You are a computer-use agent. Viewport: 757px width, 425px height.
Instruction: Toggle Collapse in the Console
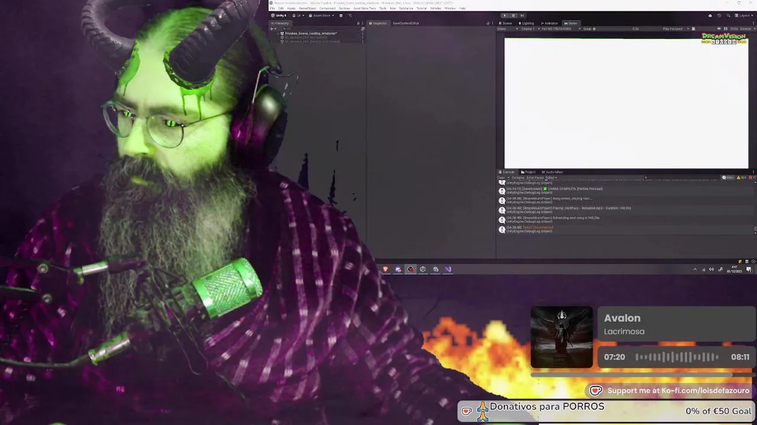click(518, 178)
